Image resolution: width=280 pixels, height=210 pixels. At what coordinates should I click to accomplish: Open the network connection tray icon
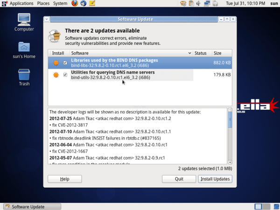tap(207, 3)
